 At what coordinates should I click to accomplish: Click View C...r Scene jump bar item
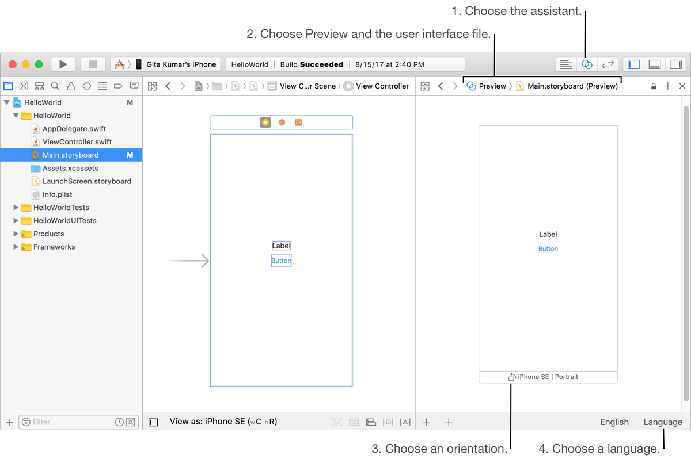tap(302, 86)
